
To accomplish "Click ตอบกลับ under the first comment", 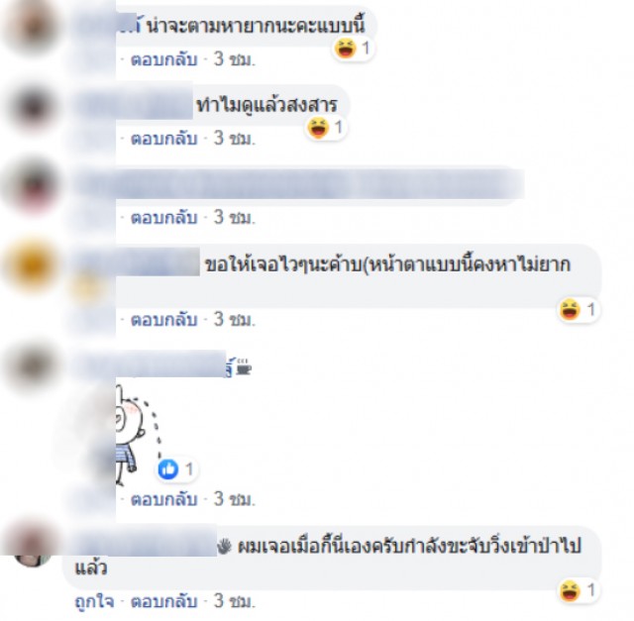I will click(x=163, y=59).
